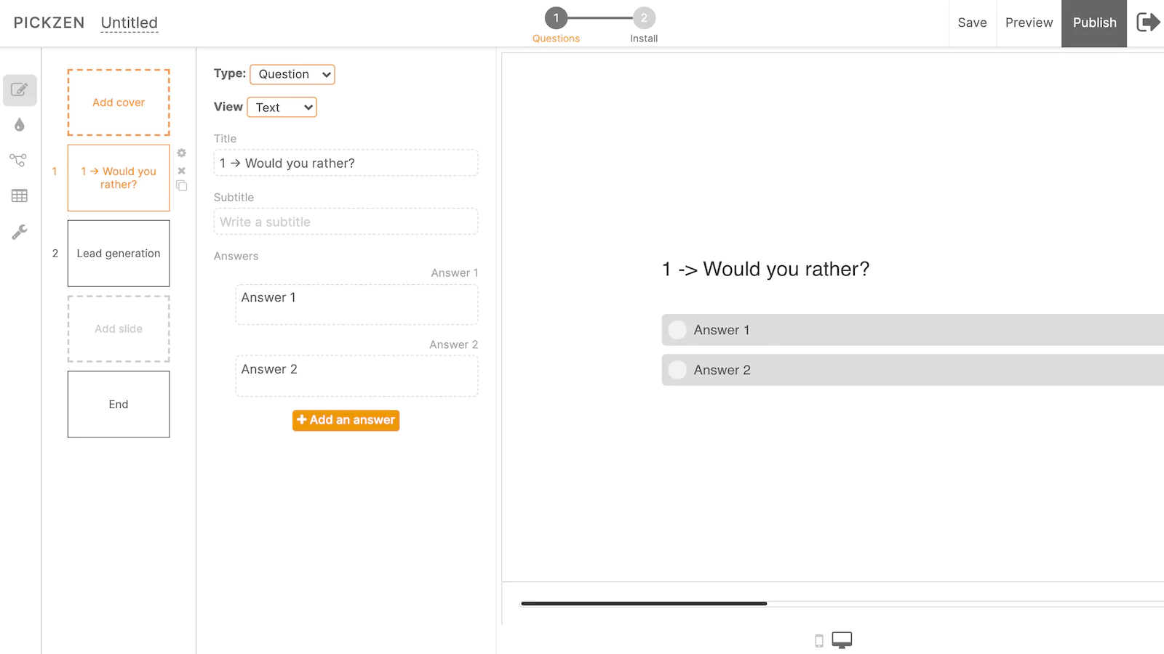
Task: Click the Add an answer button
Action: (x=346, y=420)
